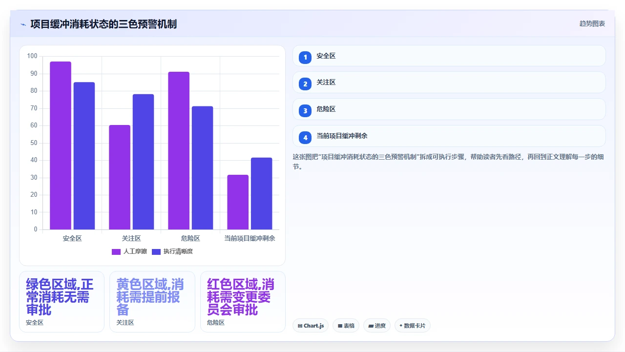Open the 黄色区域,消耗需提前报备 card
625x352 pixels.
(x=152, y=302)
